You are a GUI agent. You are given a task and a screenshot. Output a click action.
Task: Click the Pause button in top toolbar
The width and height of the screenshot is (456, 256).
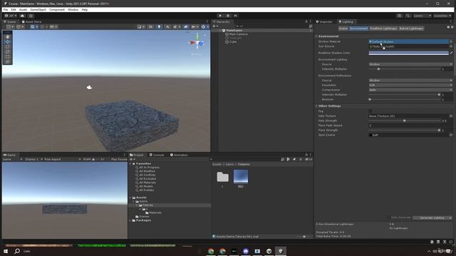click(228, 16)
